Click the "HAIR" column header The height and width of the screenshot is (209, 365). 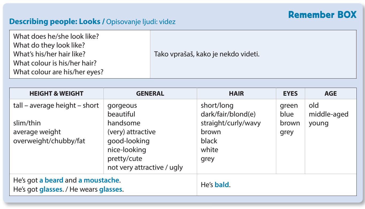pos(236,94)
